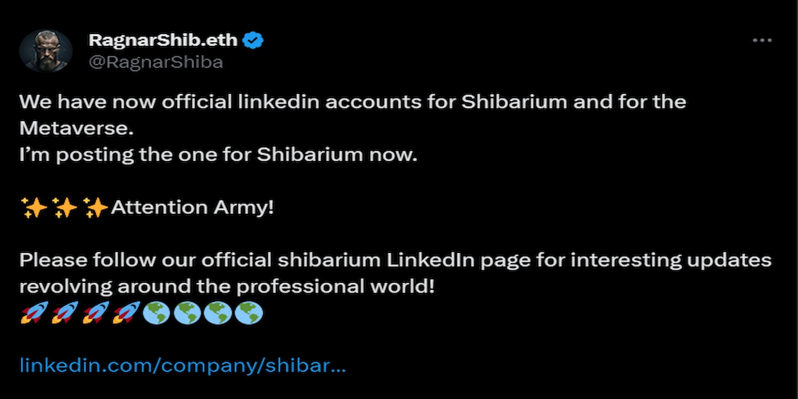798x399 pixels.
Task: Click the tweet body text area
Action: (349, 128)
